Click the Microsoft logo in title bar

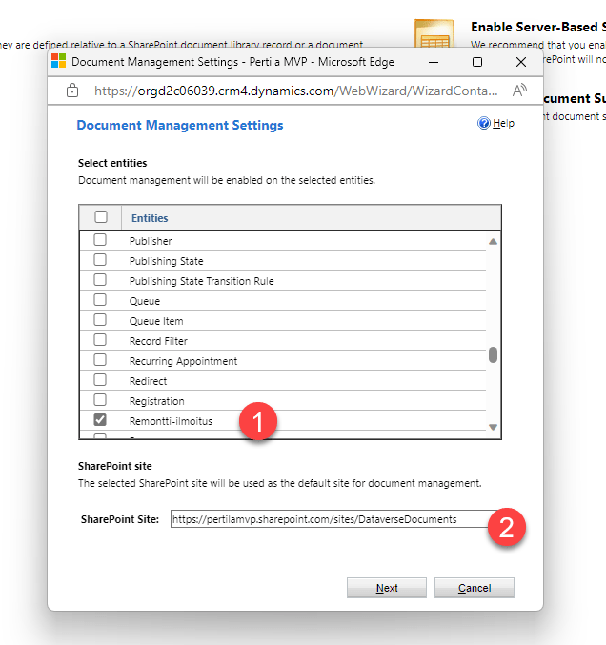59,62
